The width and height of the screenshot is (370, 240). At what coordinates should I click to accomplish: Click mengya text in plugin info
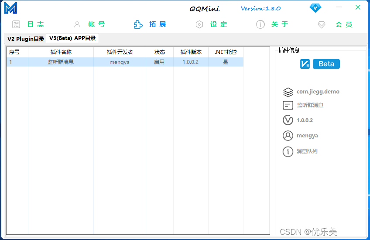pos(307,136)
